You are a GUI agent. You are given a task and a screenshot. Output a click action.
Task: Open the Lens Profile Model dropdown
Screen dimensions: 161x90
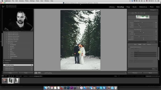tap(145, 54)
